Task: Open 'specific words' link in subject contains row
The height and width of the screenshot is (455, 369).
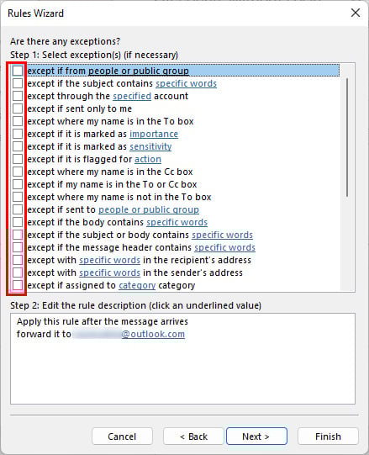Action: (186, 83)
